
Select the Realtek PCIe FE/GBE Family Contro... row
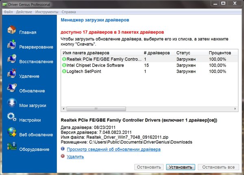149,59
